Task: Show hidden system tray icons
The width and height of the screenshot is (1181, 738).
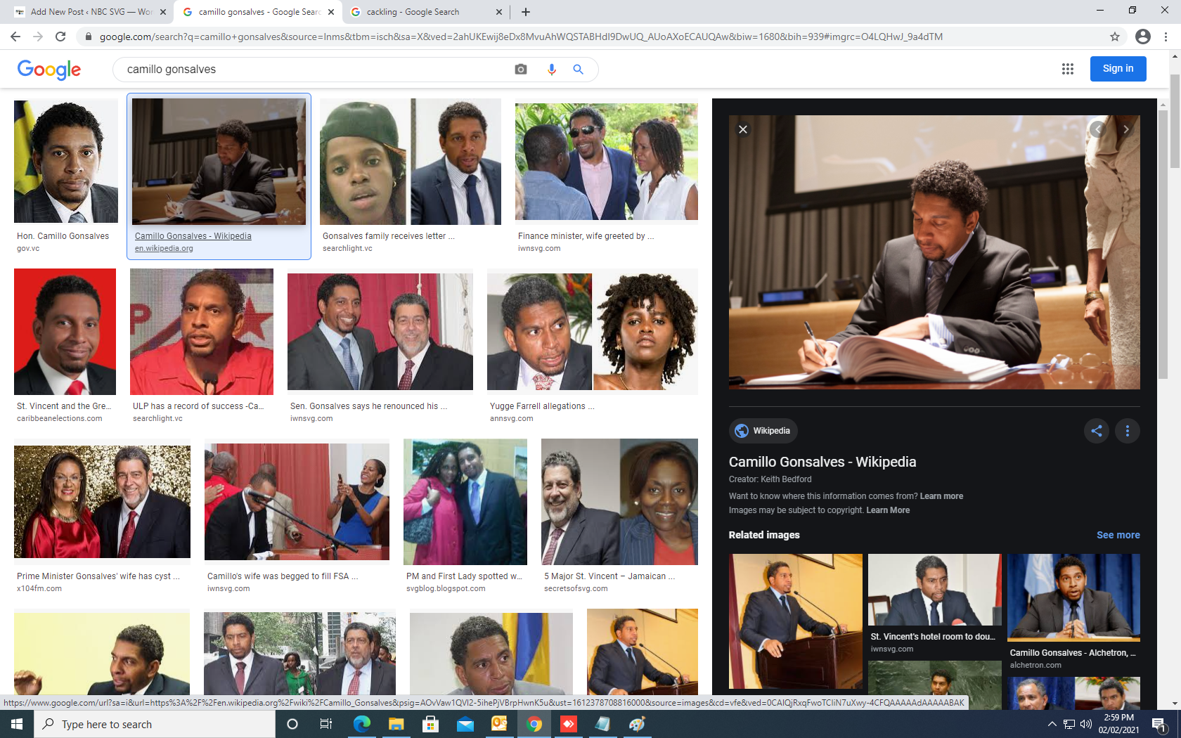Action: pos(1052,724)
